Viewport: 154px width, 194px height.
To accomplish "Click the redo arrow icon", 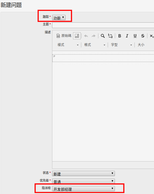I will point(94,36).
